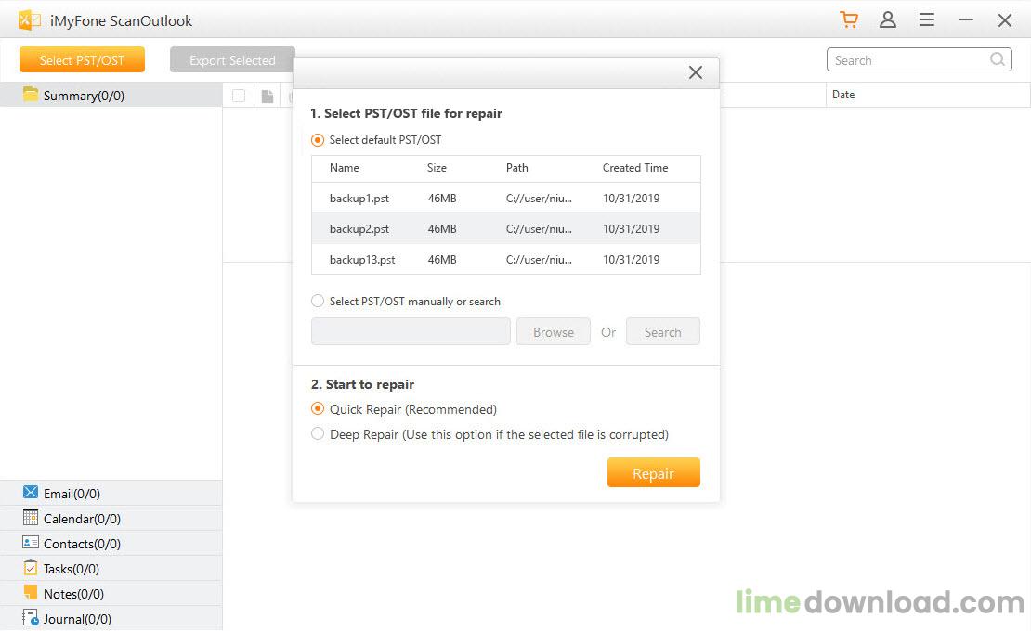Click the Size column header
Image resolution: width=1031 pixels, height=631 pixels.
tap(437, 168)
